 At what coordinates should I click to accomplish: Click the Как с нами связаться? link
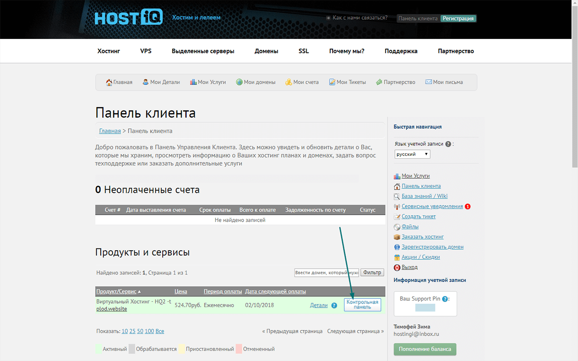pyautogui.click(x=360, y=18)
